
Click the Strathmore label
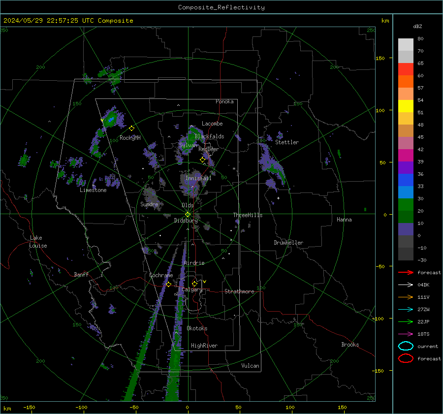click(239, 291)
